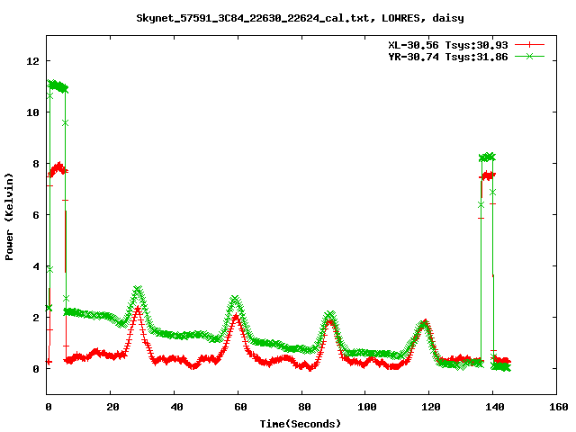Click the green plateau near 138 seconds
Viewport: 576px width, 432px height.
click(x=487, y=157)
